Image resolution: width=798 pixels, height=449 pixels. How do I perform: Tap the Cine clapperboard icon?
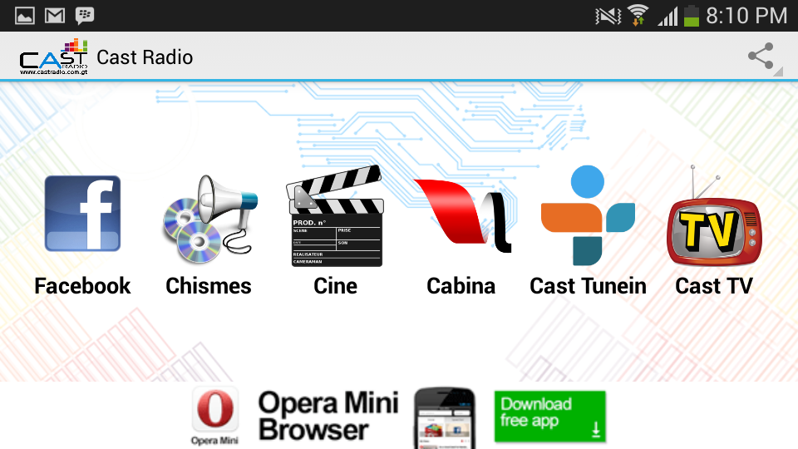335,215
